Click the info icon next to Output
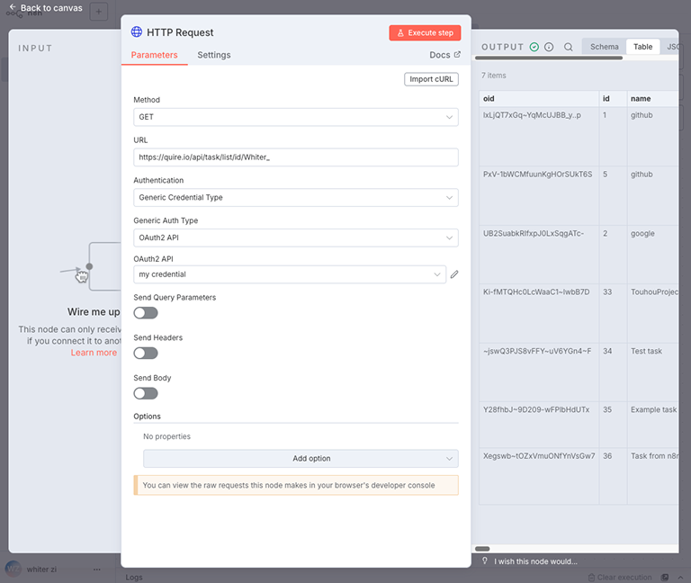Screen dimensions: 691x583 coord(549,47)
